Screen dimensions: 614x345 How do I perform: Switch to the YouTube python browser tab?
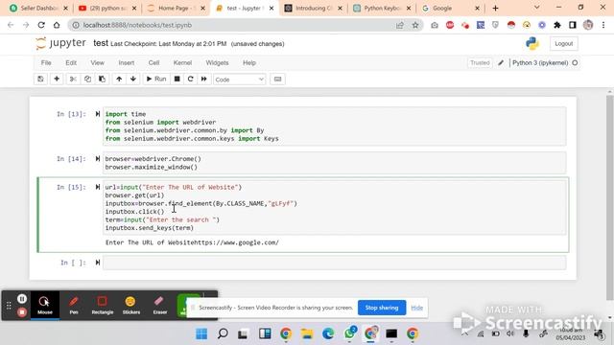(106, 9)
